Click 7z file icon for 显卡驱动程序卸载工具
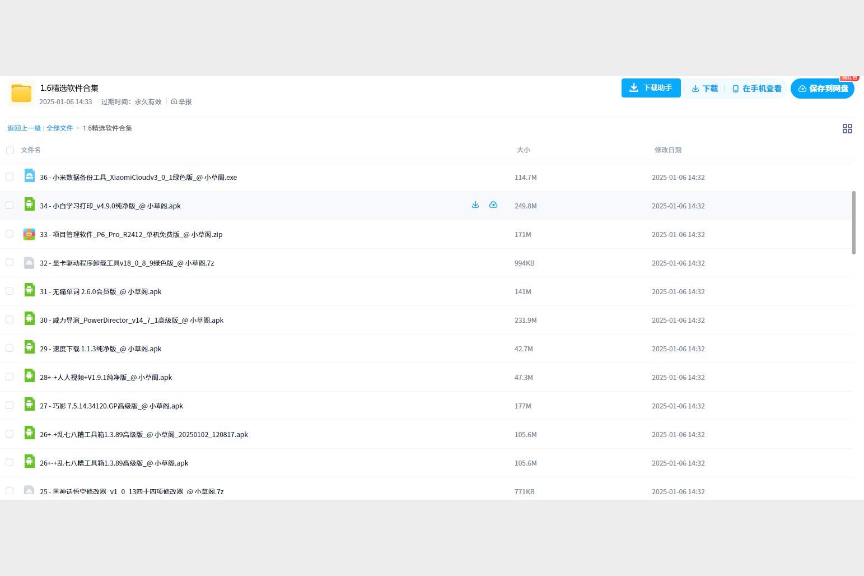This screenshot has width=864, height=576. [x=29, y=262]
